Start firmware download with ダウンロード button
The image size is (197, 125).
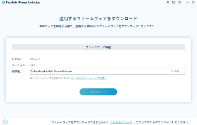click(x=98, y=92)
